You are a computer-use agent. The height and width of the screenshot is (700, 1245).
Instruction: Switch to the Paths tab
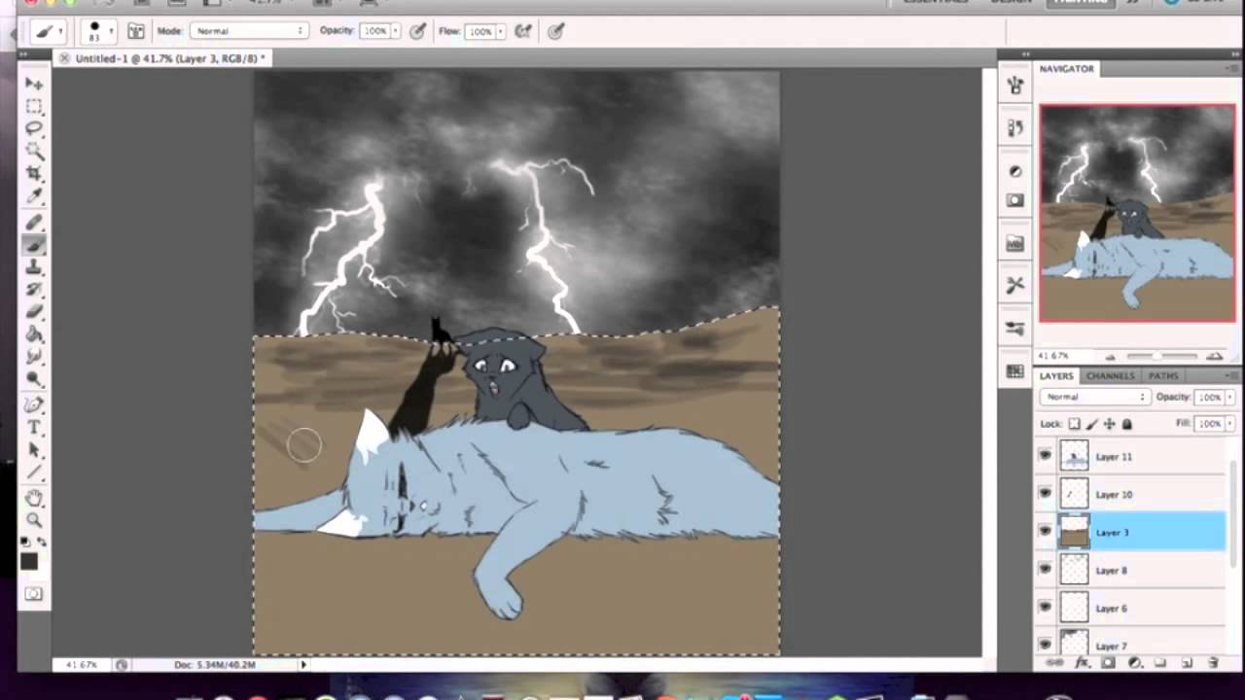pos(1163,375)
